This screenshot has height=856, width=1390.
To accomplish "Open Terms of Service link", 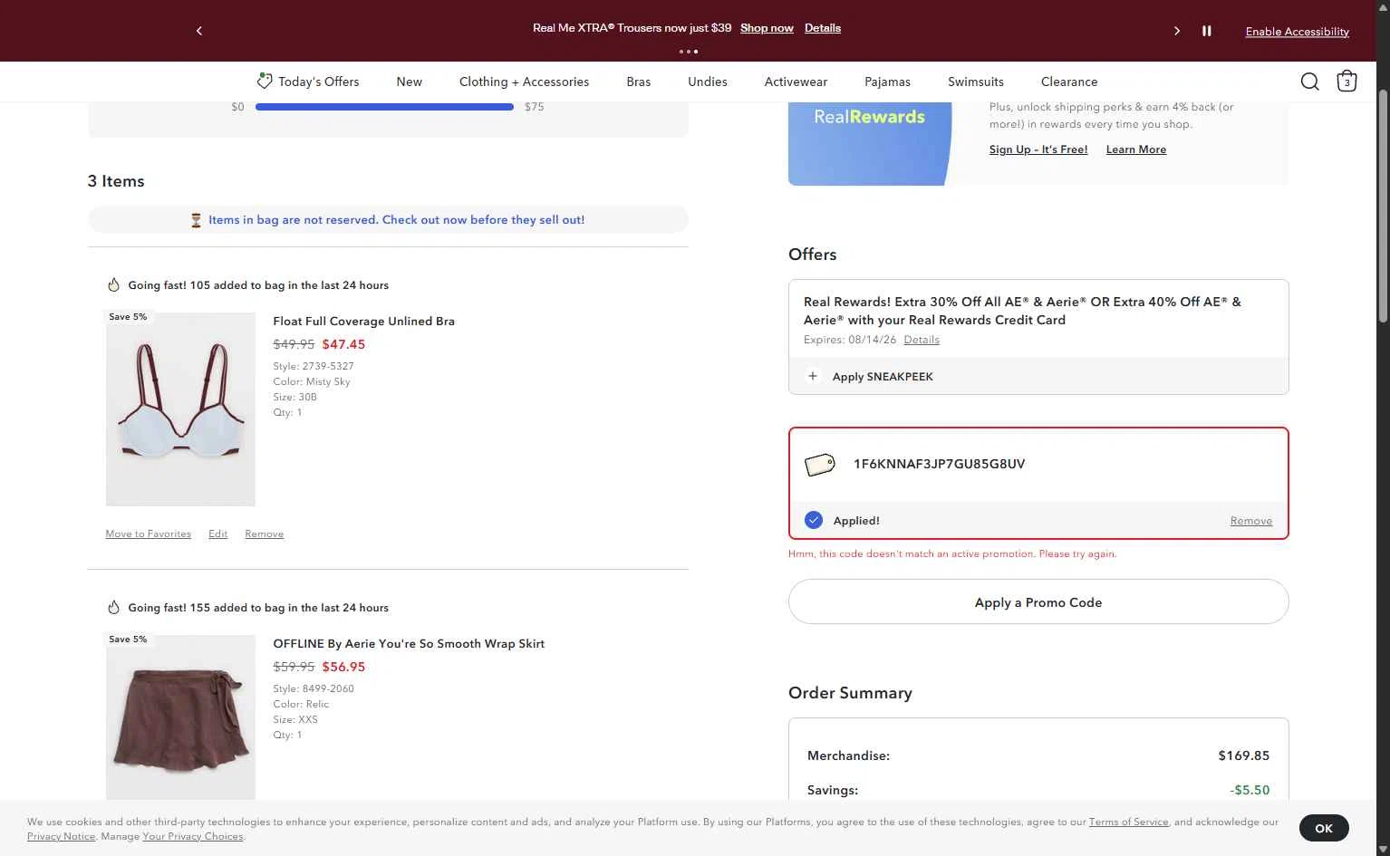I will (x=1128, y=822).
